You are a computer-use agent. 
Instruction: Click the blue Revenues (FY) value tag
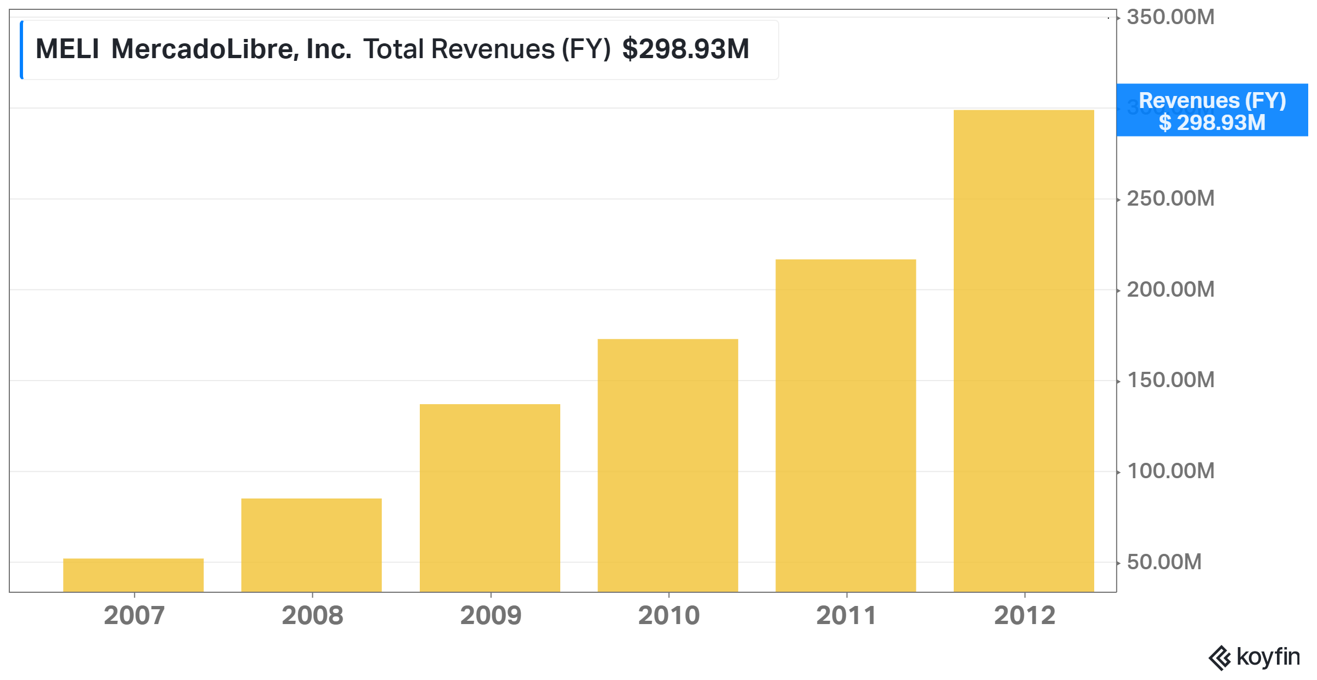tap(1212, 110)
